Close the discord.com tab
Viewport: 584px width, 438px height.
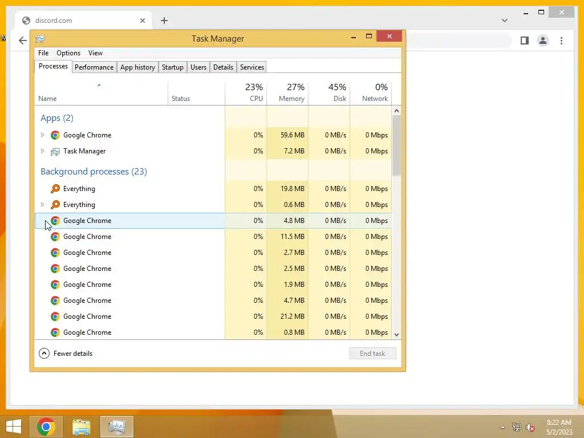coord(142,21)
